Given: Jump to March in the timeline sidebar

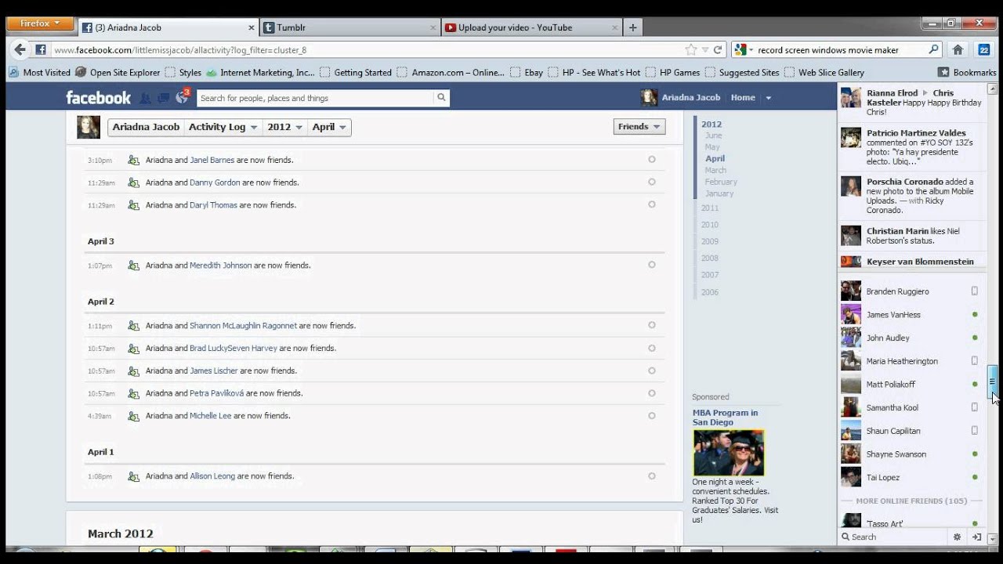Looking at the screenshot, I should pyautogui.click(x=715, y=170).
